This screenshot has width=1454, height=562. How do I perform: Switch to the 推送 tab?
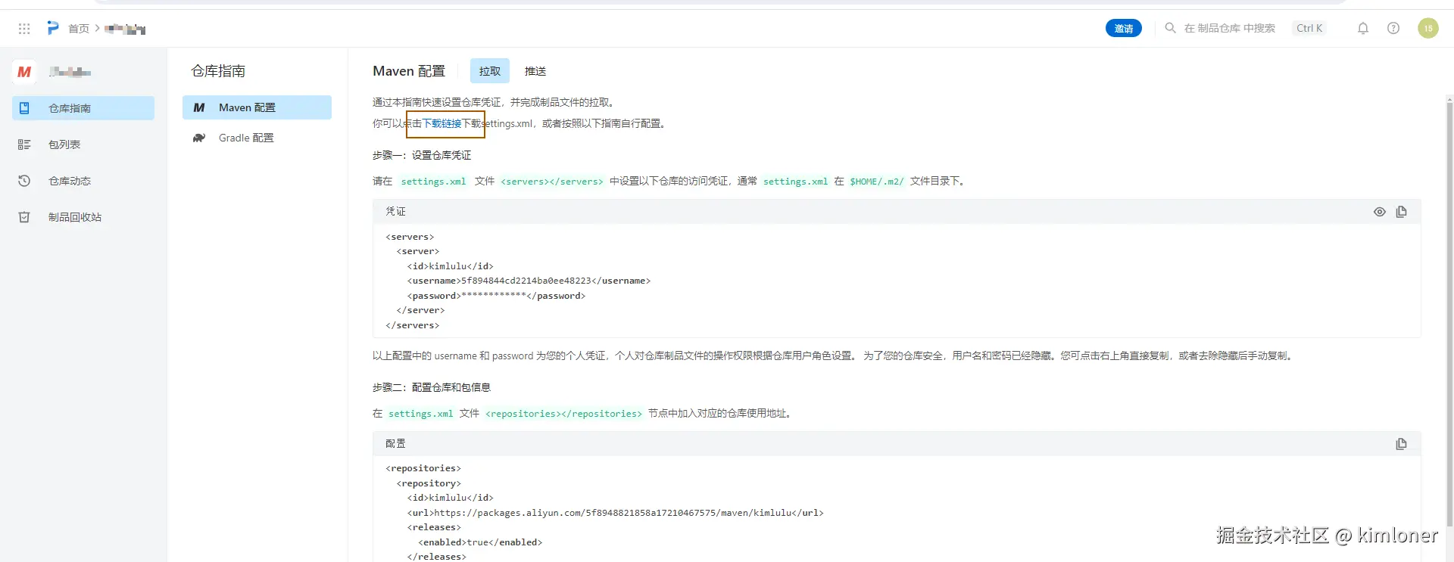[535, 71]
